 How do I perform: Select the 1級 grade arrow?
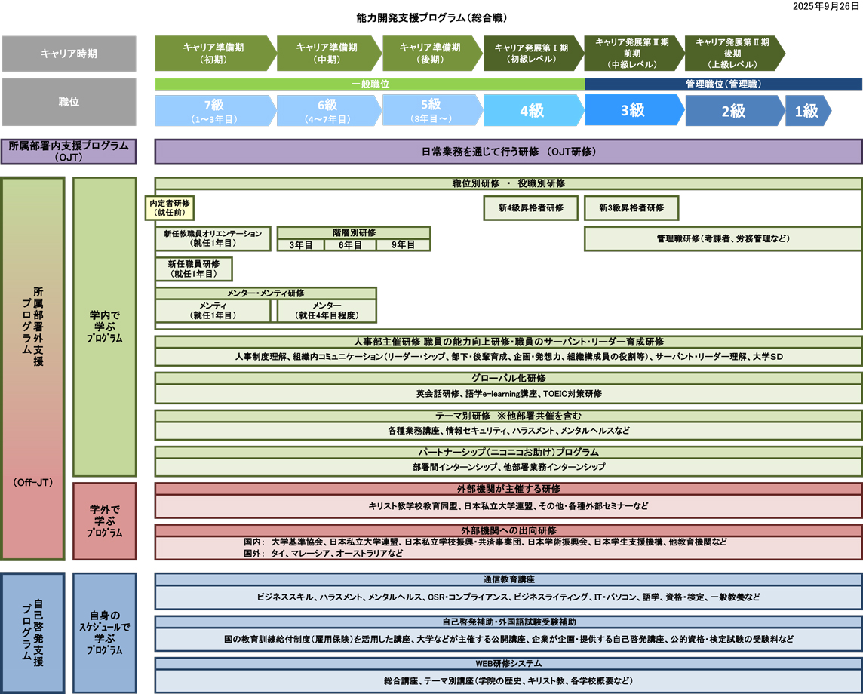806,111
